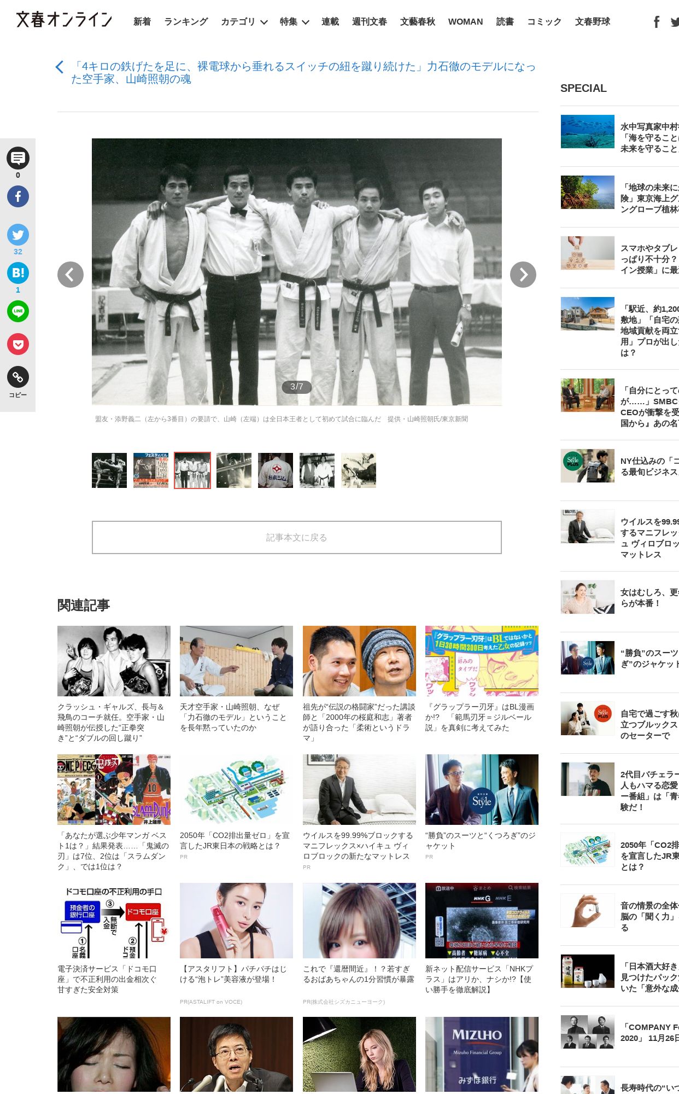Open the WOMAN menu item
679x1094 pixels.
pyautogui.click(x=465, y=22)
